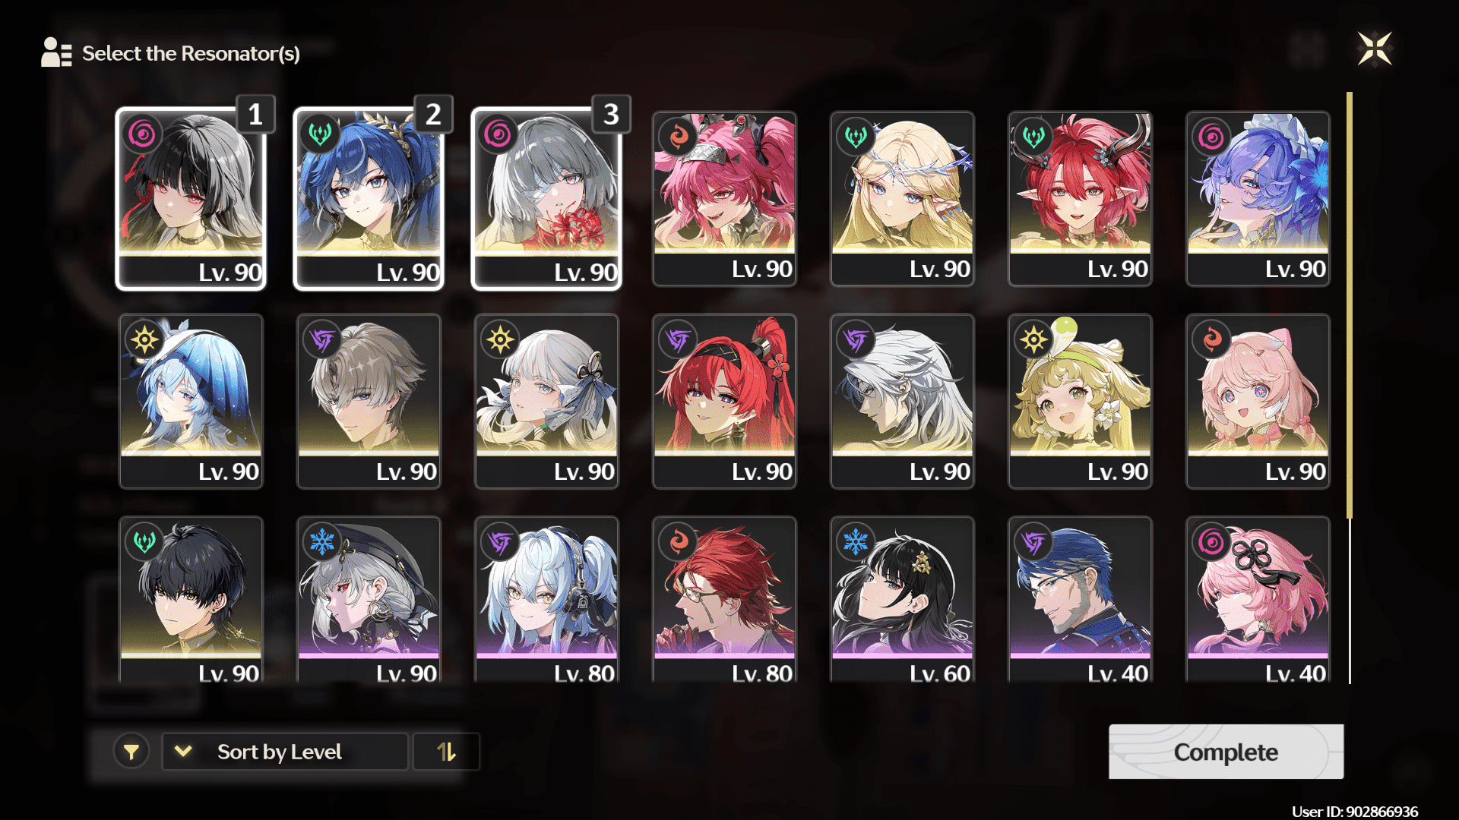1459x820 pixels.
Task: Close the resonator selection screen
Action: pyautogui.click(x=1375, y=49)
